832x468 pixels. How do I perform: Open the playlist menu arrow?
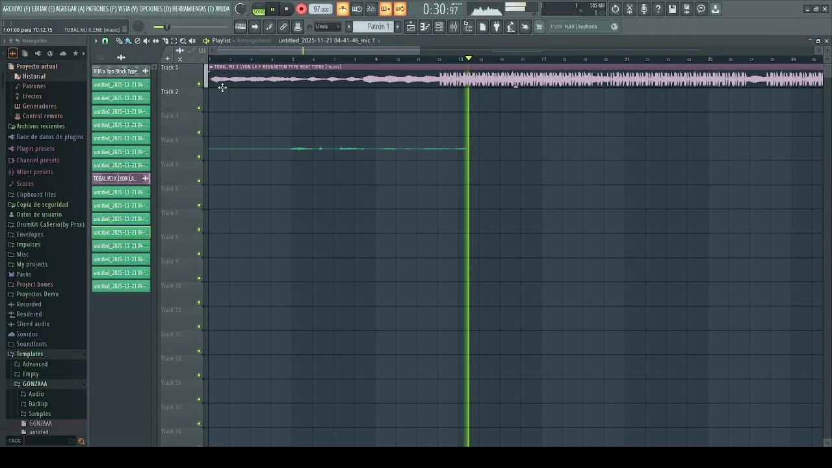click(96, 41)
